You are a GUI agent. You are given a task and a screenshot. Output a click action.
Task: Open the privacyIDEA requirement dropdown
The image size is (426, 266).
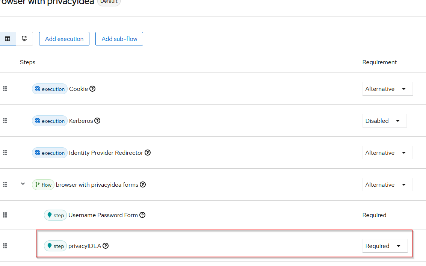[385, 246]
